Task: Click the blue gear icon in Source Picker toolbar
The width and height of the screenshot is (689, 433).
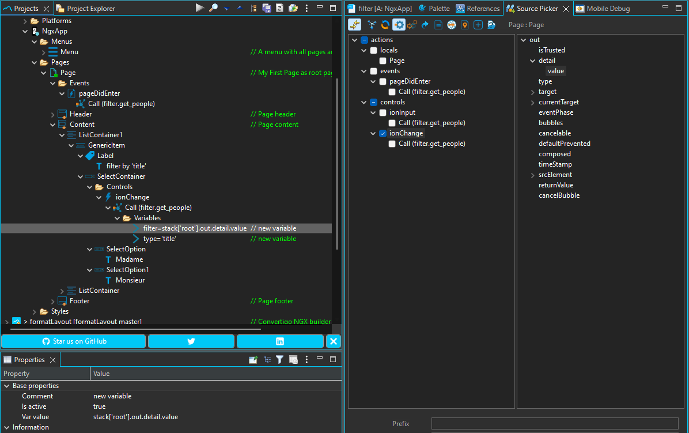Action: 399,25
